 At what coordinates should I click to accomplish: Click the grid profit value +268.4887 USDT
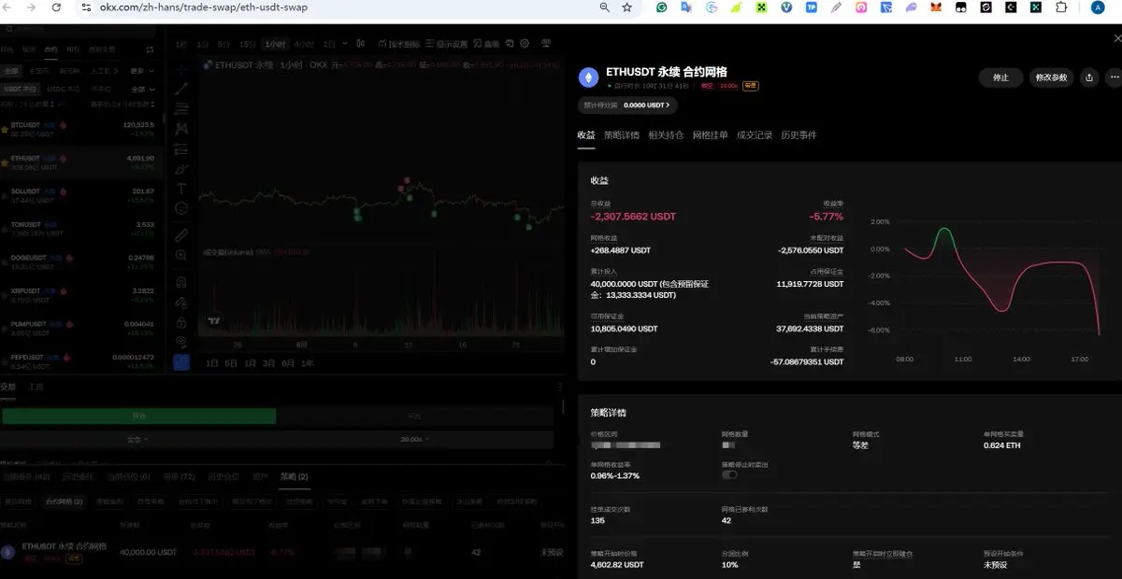click(620, 250)
